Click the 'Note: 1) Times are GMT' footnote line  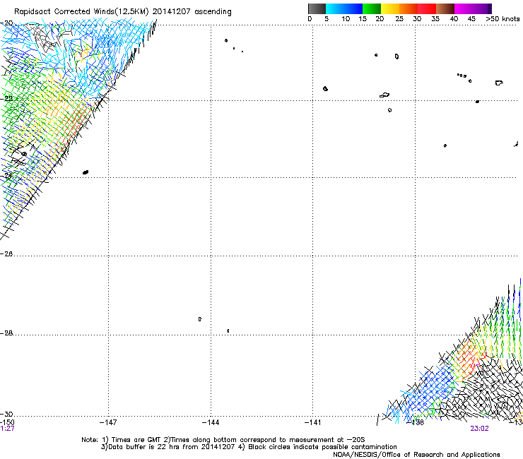[223, 440]
